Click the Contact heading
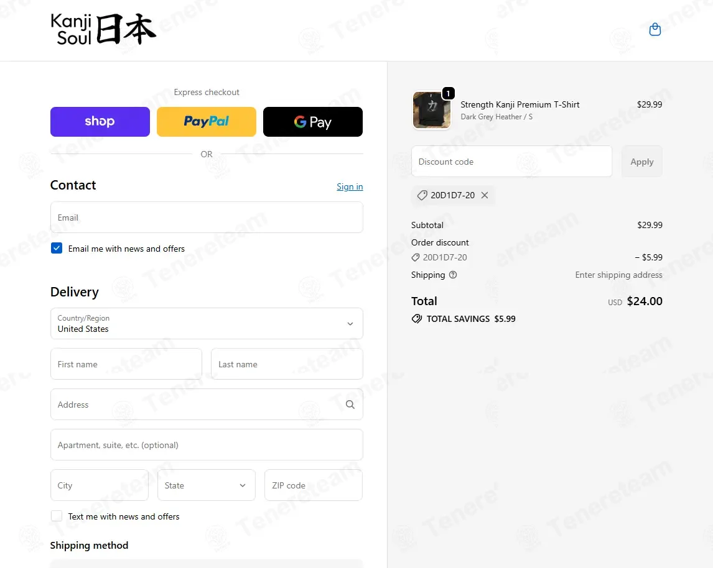The width and height of the screenshot is (713, 568). coord(73,185)
